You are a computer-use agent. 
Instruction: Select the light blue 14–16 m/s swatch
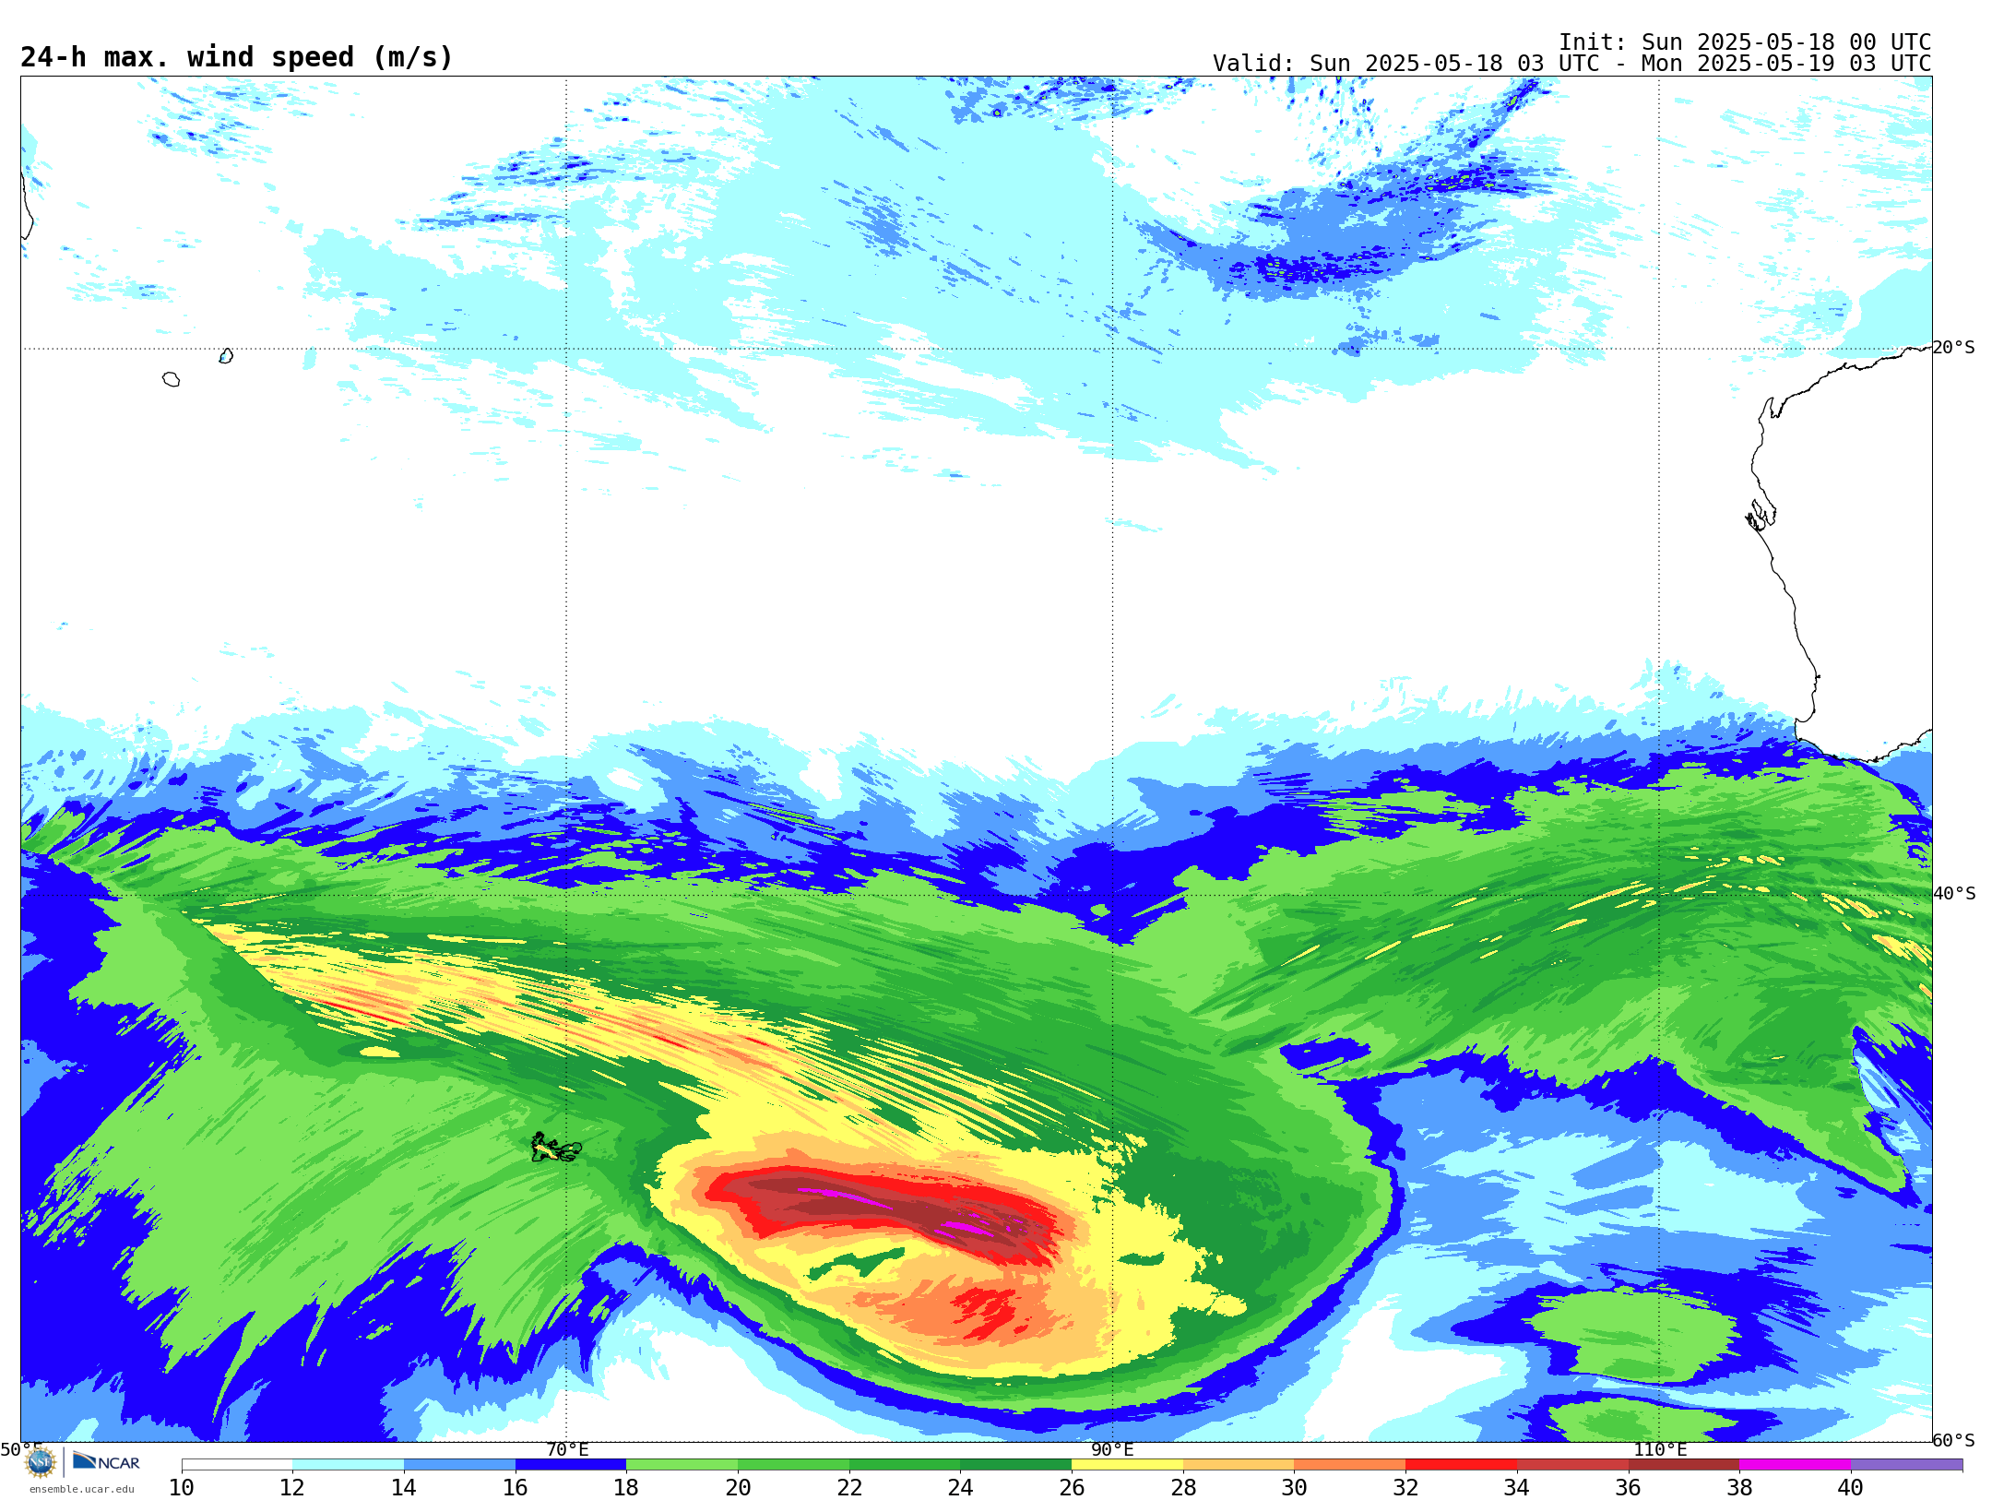point(459,1465)
